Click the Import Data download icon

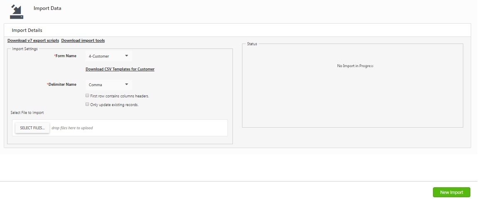pyautogui.click(x=17, y=11)
